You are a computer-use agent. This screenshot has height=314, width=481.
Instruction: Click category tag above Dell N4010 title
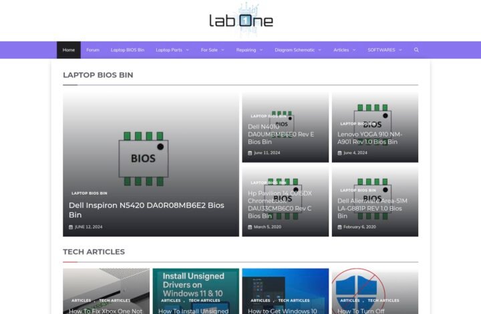click(269, 116)
